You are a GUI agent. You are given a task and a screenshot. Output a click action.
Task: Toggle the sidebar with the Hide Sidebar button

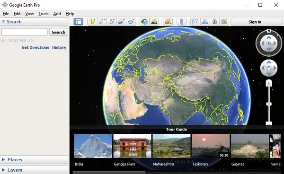click(x=79, y=22)
